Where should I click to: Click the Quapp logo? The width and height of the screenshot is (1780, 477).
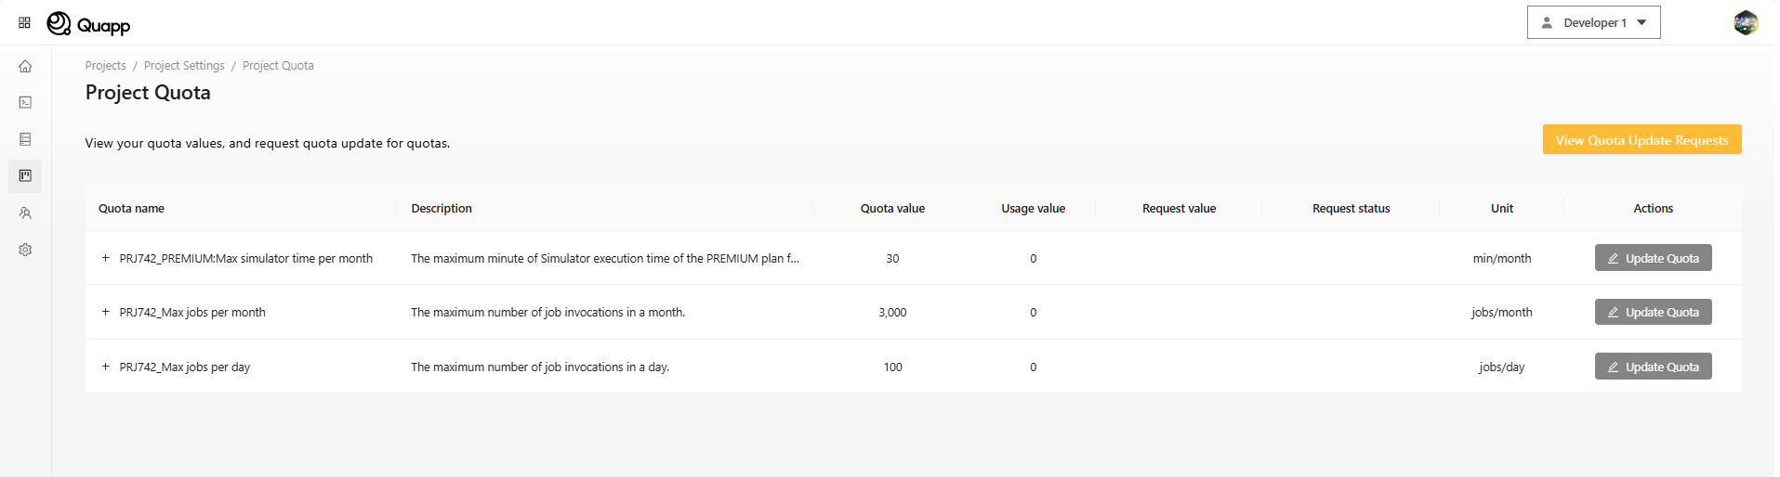coord(89,24)
